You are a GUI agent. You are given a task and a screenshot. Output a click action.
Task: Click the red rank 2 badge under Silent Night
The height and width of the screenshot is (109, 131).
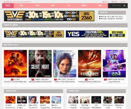tap(33, 79)
